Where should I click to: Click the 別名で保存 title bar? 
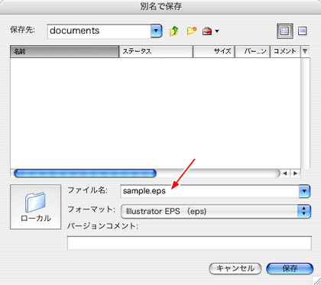pyautogui.click(x=160, y=6)
